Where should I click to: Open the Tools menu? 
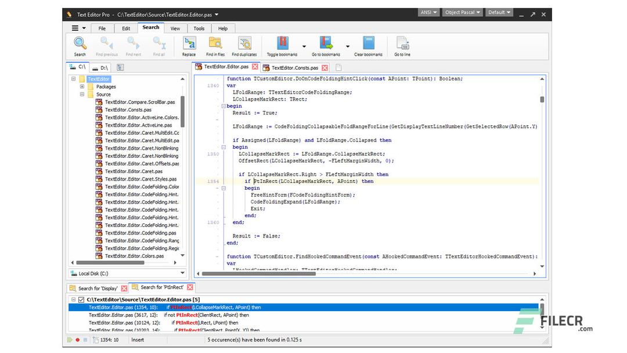click(x=199, y=28)
